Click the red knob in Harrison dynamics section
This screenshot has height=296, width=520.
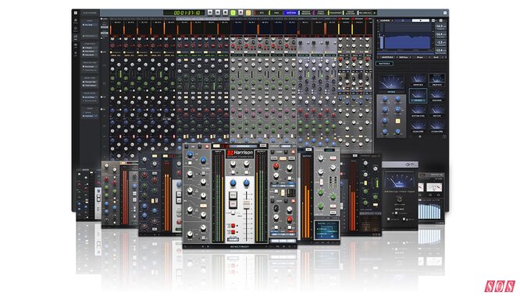click(276, 166)
